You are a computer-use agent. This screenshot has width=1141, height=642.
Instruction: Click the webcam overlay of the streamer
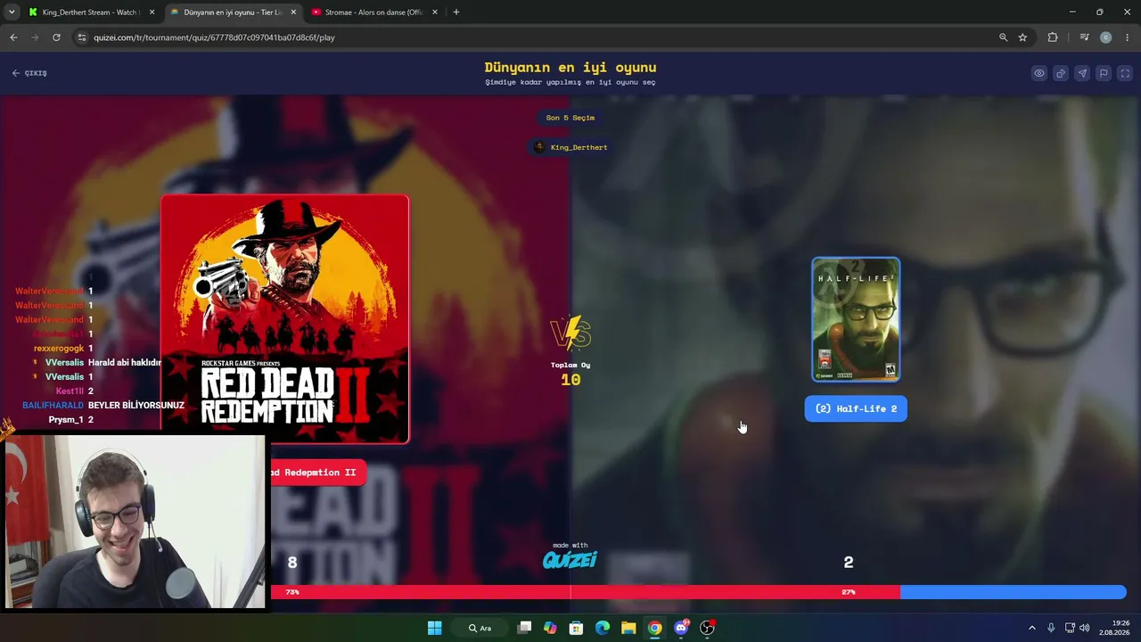tap(135, 522)
